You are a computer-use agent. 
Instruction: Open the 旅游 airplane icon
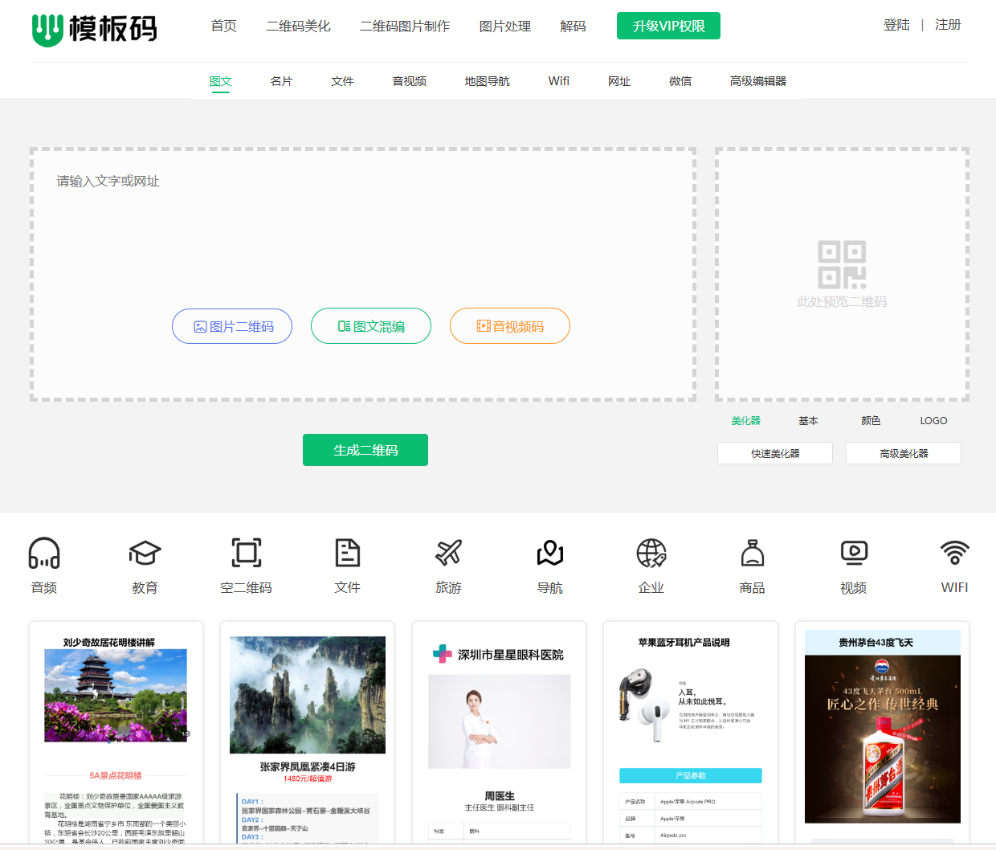coord(449,553)
